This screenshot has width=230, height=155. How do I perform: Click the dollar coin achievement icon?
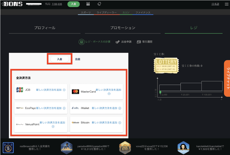[x=8, y=148]
